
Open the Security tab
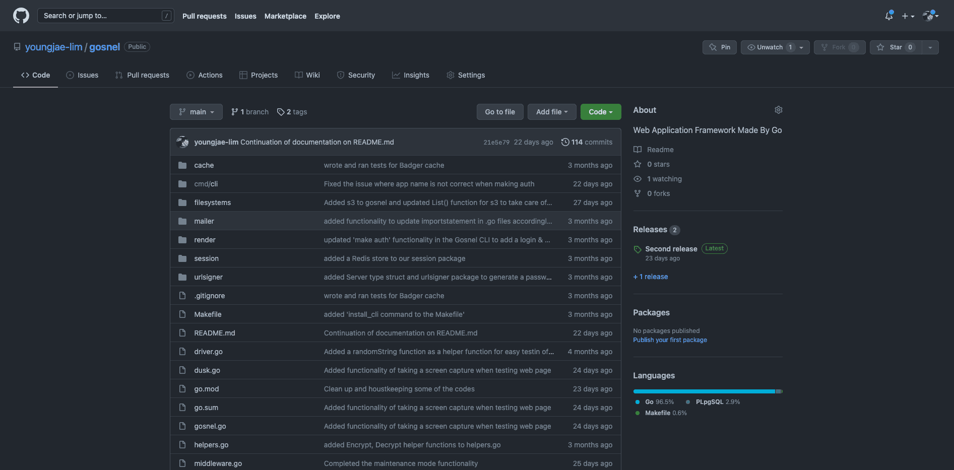(356, 75)
